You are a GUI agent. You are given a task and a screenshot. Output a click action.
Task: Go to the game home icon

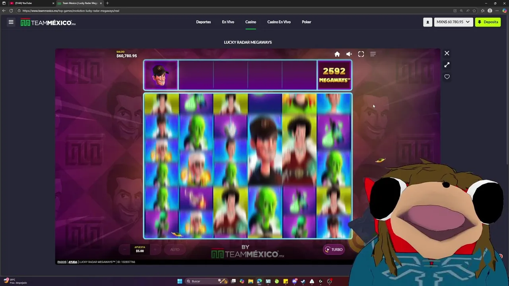coord(337,54)
